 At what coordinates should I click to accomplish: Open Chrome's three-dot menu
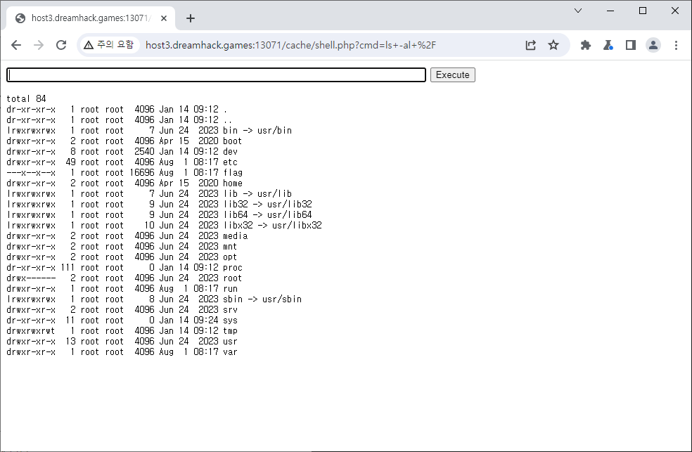pyautogui.click(x=676, y=45)
